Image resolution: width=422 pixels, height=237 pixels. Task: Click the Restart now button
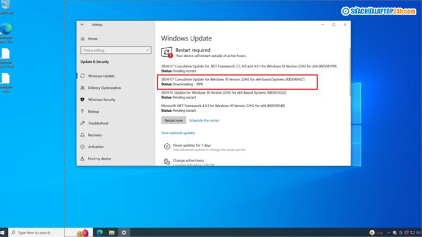coord(174,120)
